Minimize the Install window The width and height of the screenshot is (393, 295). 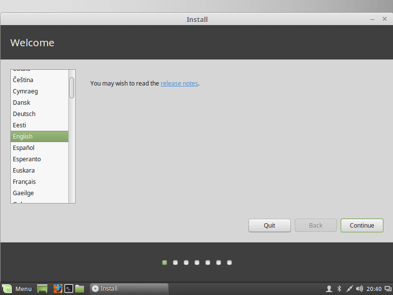372,19
